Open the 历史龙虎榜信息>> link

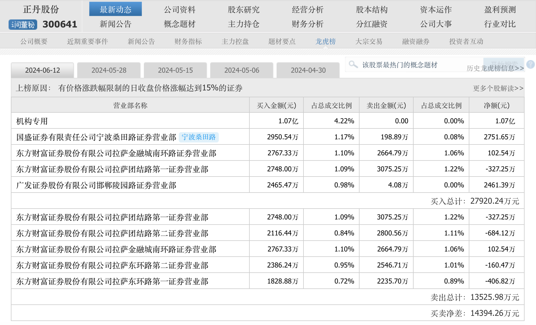pyautogui.click(x=495, y=68)
